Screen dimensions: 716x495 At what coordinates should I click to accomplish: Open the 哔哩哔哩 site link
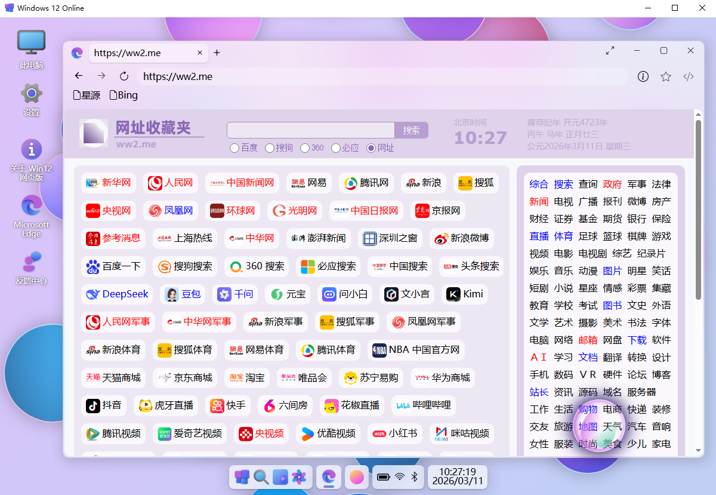424,405
